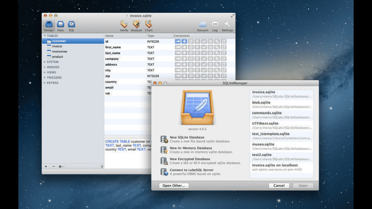Click the Connect to cubeSQL Server icon
Screen dimensions: 372x209
coord(164,172)
